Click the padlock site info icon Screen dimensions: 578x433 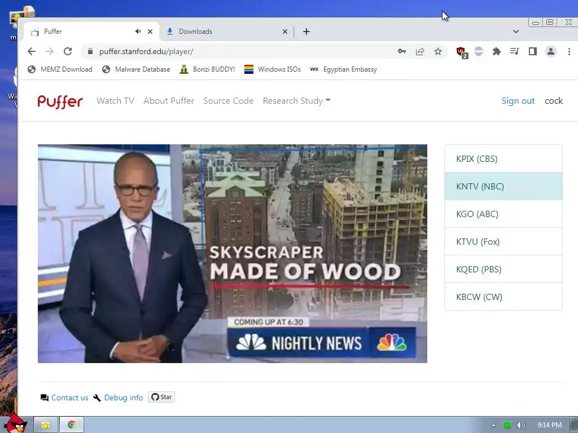pos(90,51)
